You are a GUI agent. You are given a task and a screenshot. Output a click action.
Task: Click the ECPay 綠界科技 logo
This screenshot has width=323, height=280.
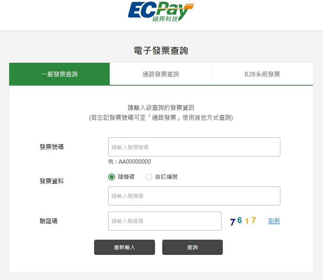161,11
